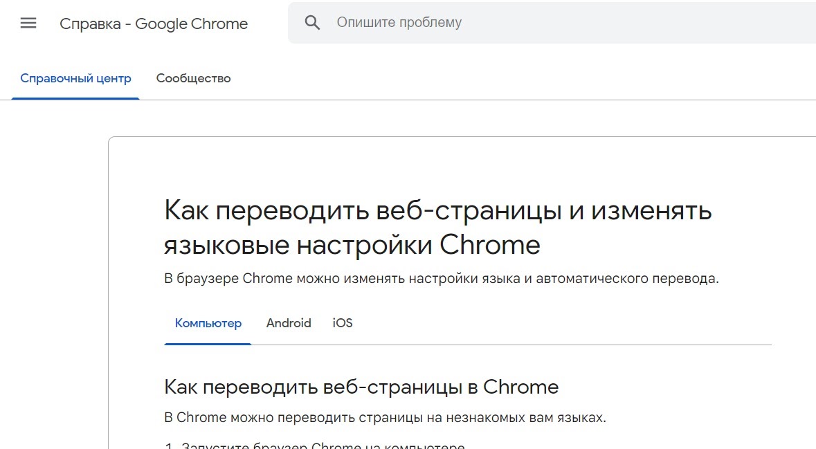This screenshot has width=816, height=449.
Task: Click the article heading 'Как переводить веб-страницы и изменять языковые настройки Chrome'
Action: (437, 228)
